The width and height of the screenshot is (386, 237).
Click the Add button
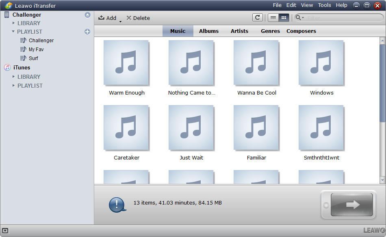tap(107, 18)
